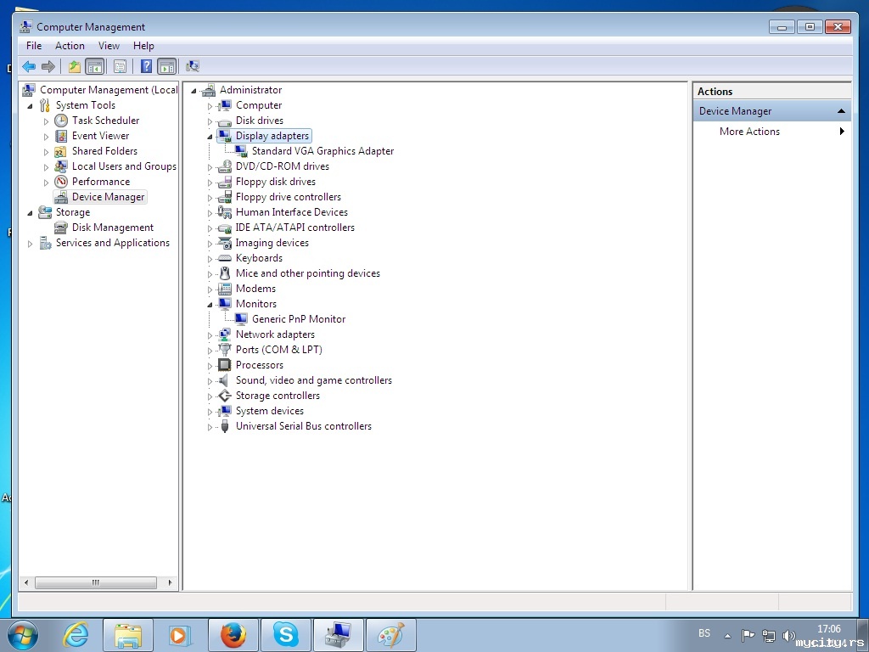Open the View menu
Viewport: 869px width, 652px height.
point(109,46)
